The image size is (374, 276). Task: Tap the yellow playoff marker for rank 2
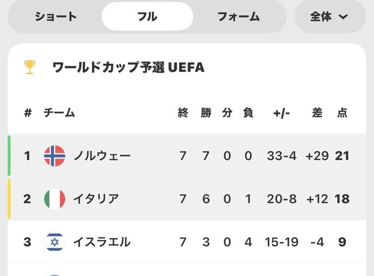pos(9,199)
